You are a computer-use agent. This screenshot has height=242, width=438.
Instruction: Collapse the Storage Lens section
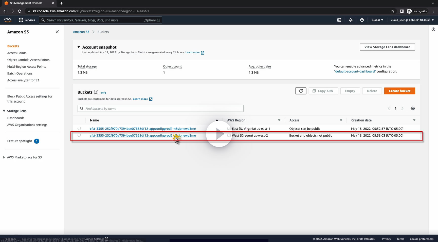pyautogui.click(x=4, y=111)
